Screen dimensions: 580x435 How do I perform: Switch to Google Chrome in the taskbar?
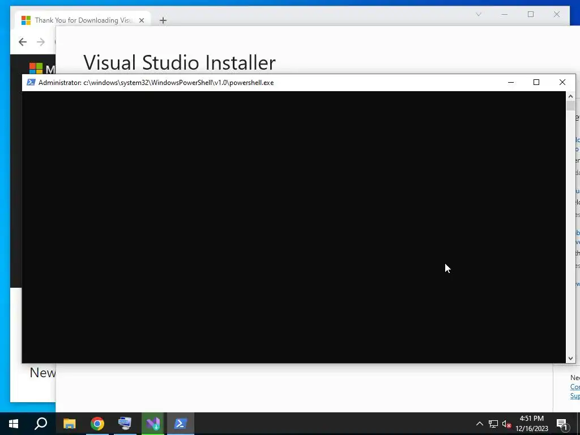pos(97,424)
